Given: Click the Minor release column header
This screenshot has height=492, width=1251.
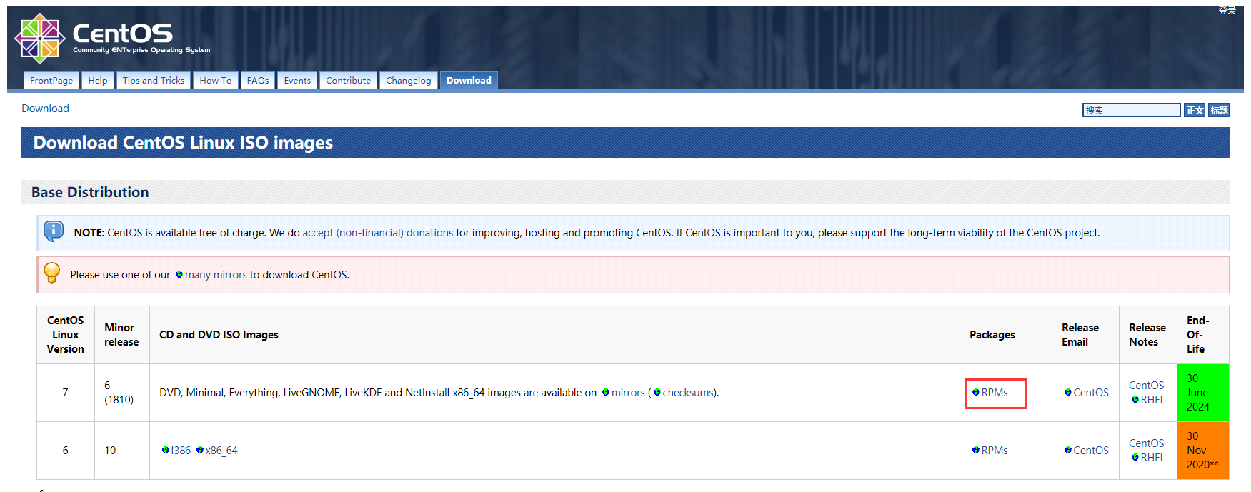Looking at the screenshot, I should coord(121,335).
